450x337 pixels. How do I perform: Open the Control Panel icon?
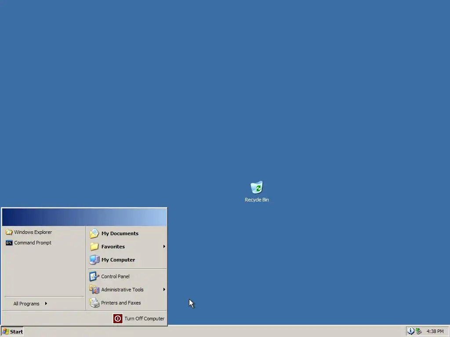click(x=94, y=276)
